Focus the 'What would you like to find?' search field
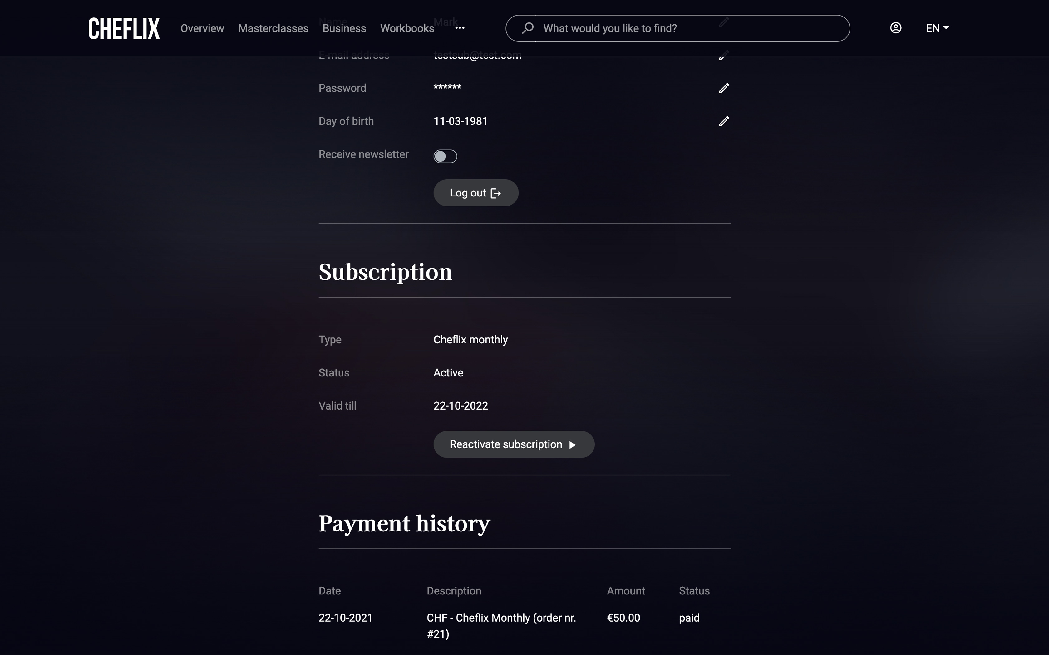 coord(689,29)
